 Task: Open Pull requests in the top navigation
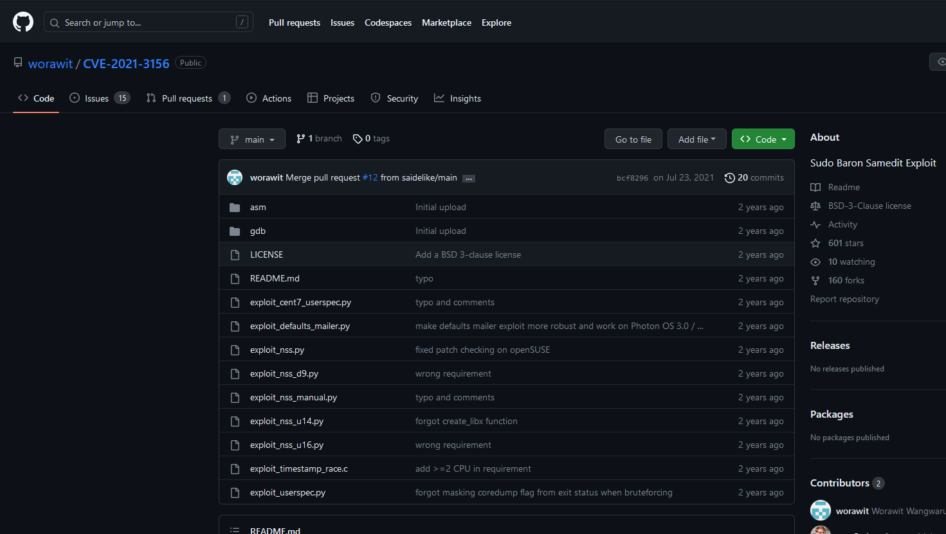click(x=295, y=22)
